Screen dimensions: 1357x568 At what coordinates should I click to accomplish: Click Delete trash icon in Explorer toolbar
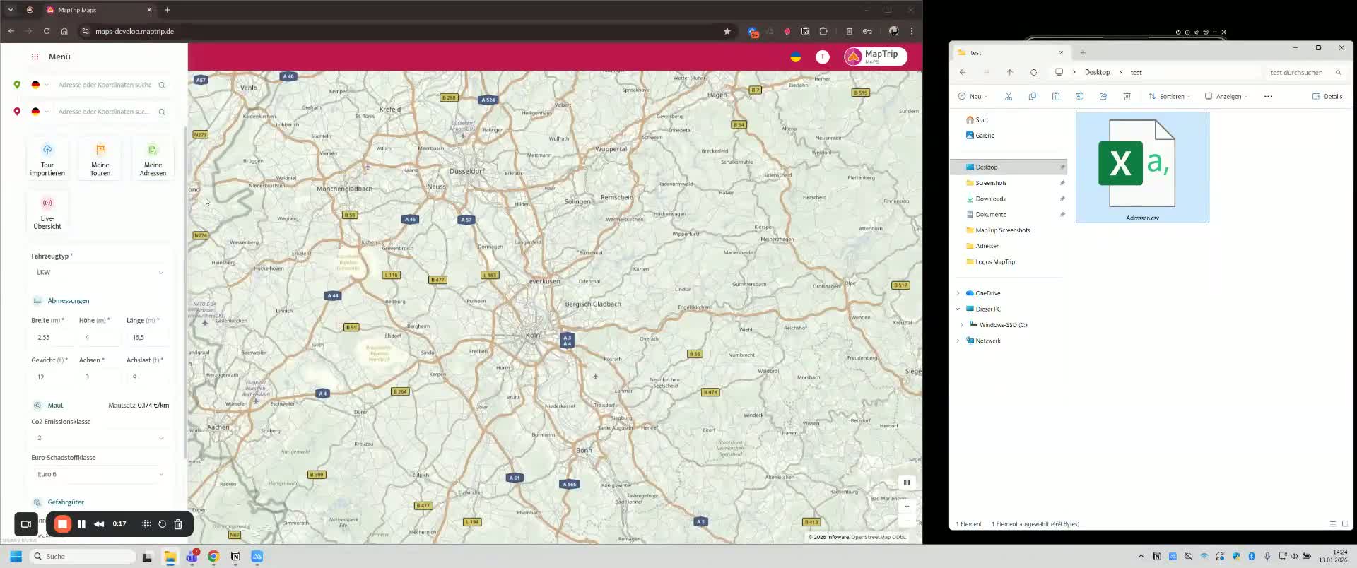(1127, 96)
